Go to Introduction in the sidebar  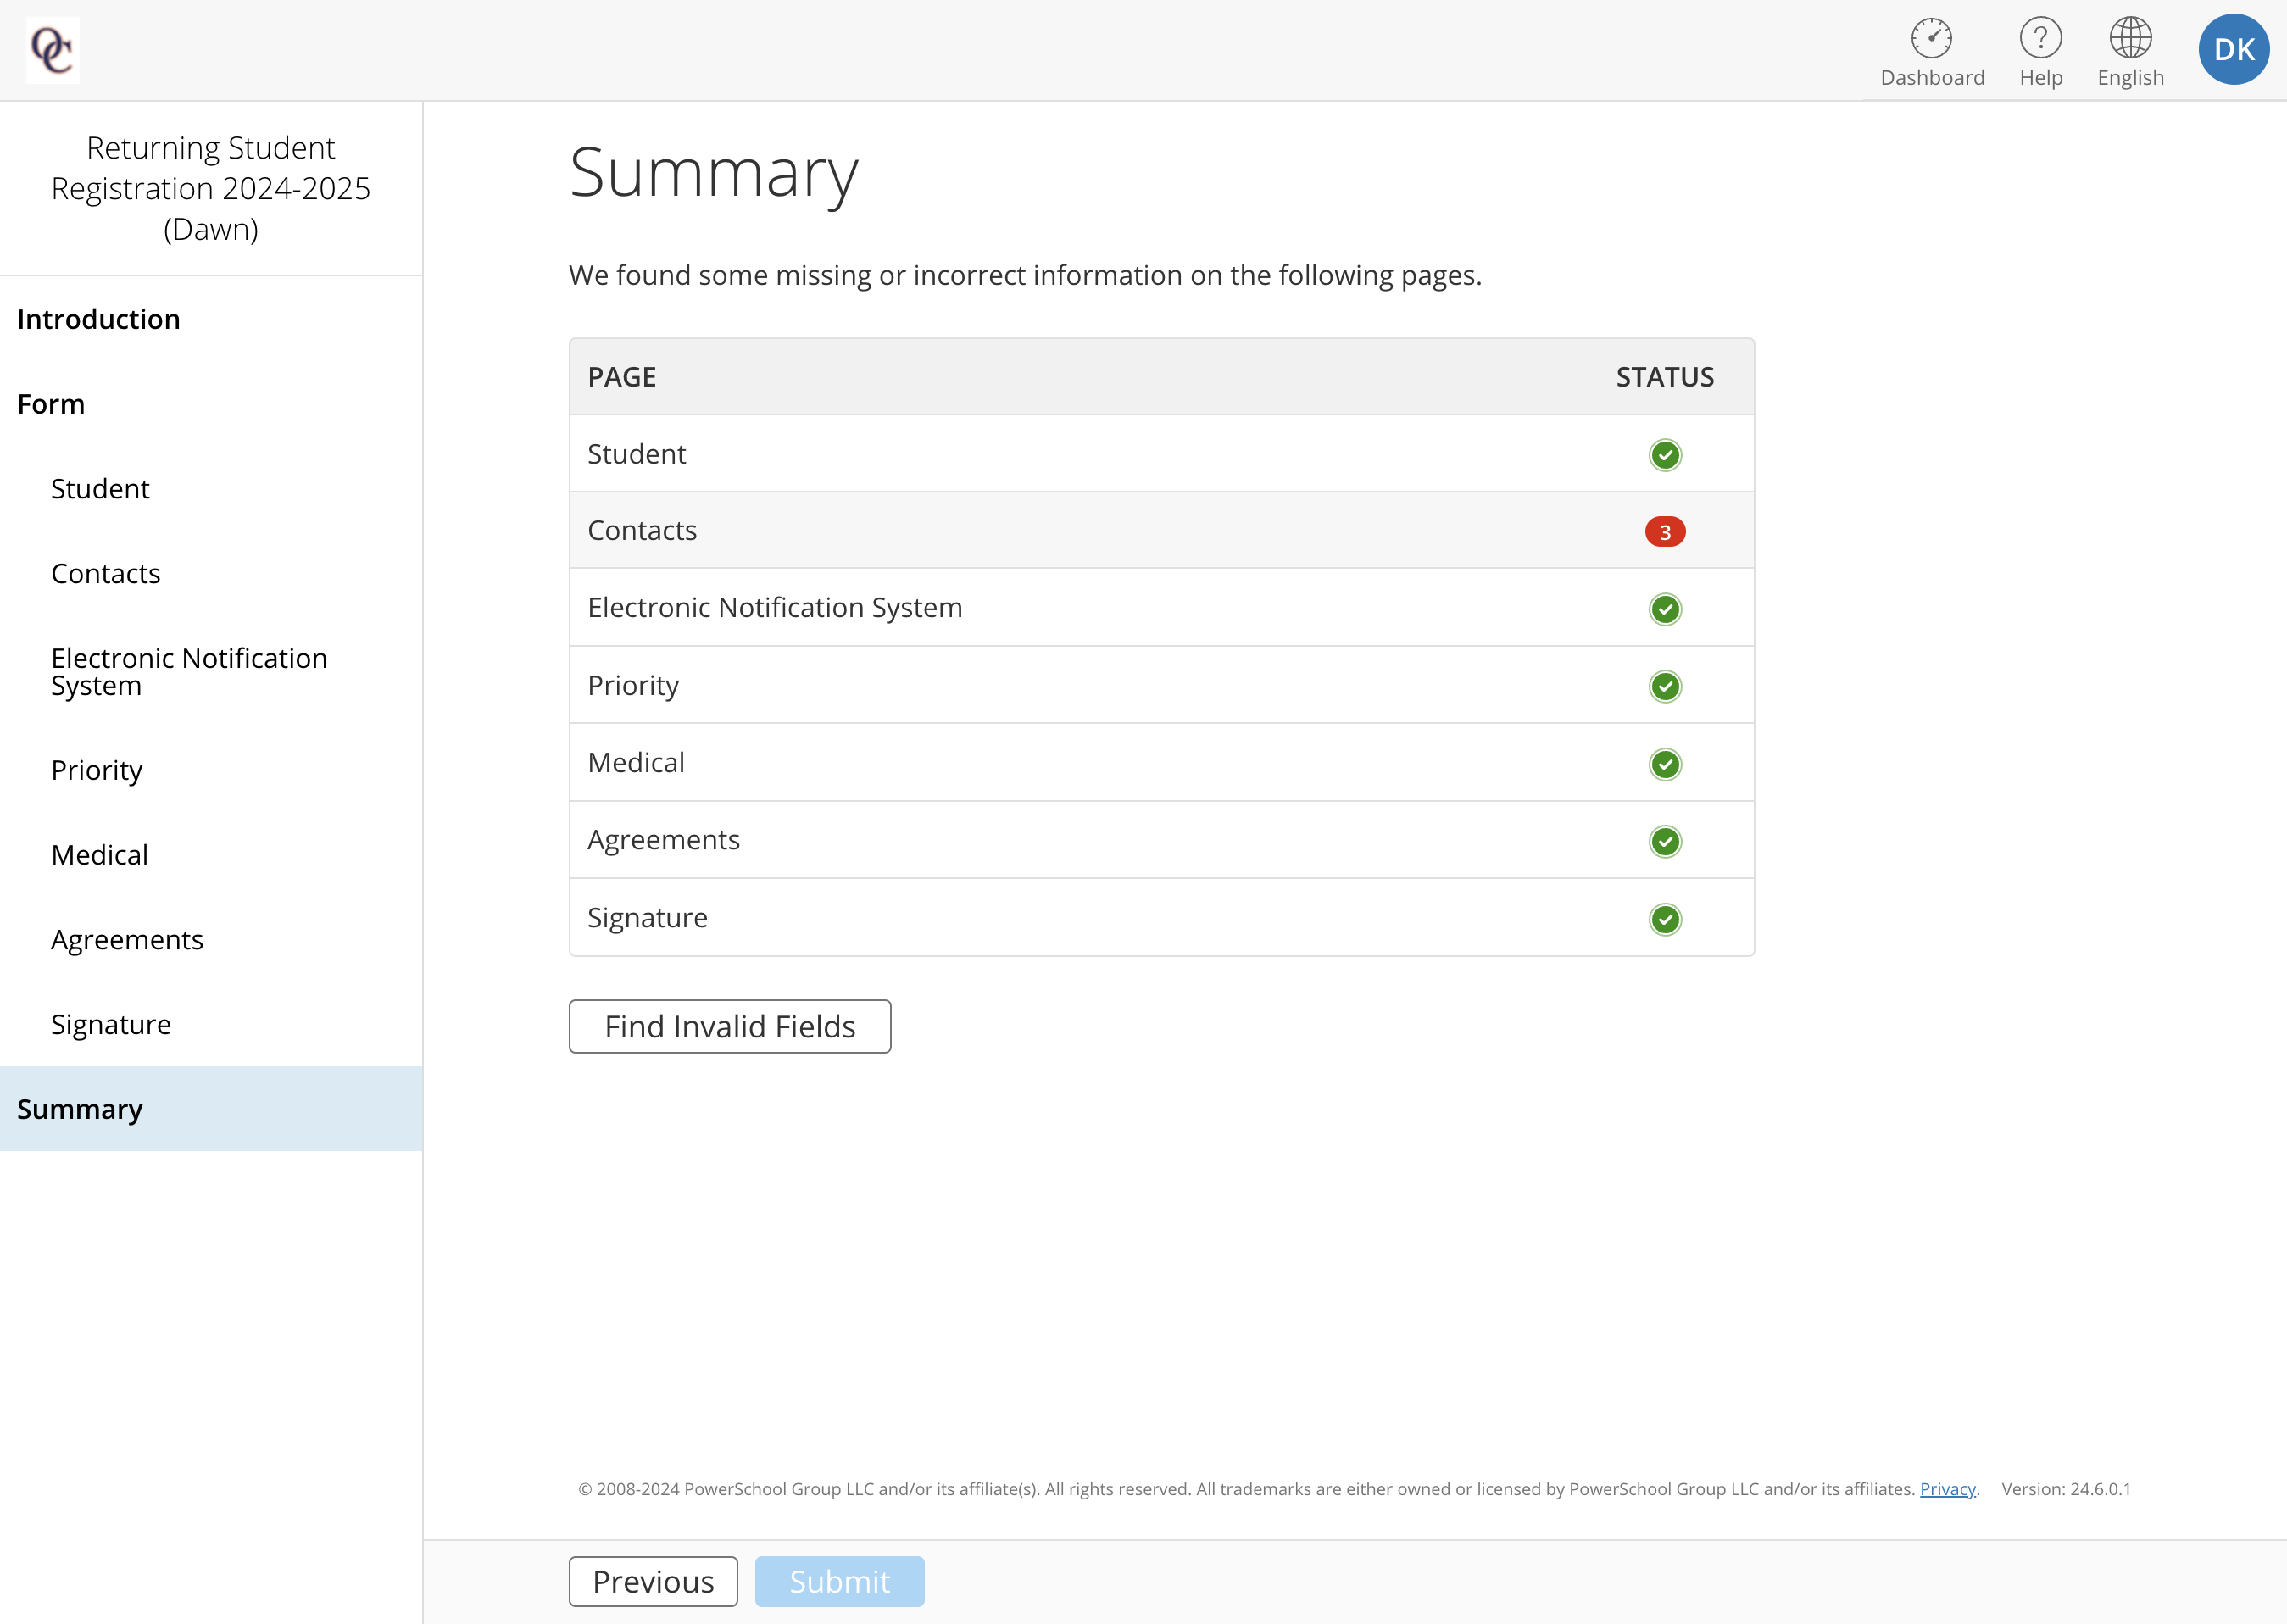(x=211, y=319)
